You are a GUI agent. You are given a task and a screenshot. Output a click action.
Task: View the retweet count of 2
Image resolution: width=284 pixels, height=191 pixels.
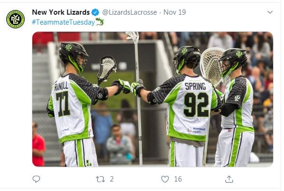point(112,179)
